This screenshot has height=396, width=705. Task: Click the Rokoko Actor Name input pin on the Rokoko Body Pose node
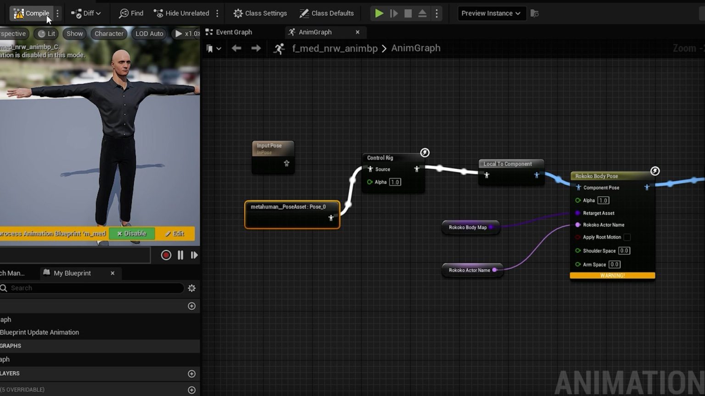tap(578, 225)
